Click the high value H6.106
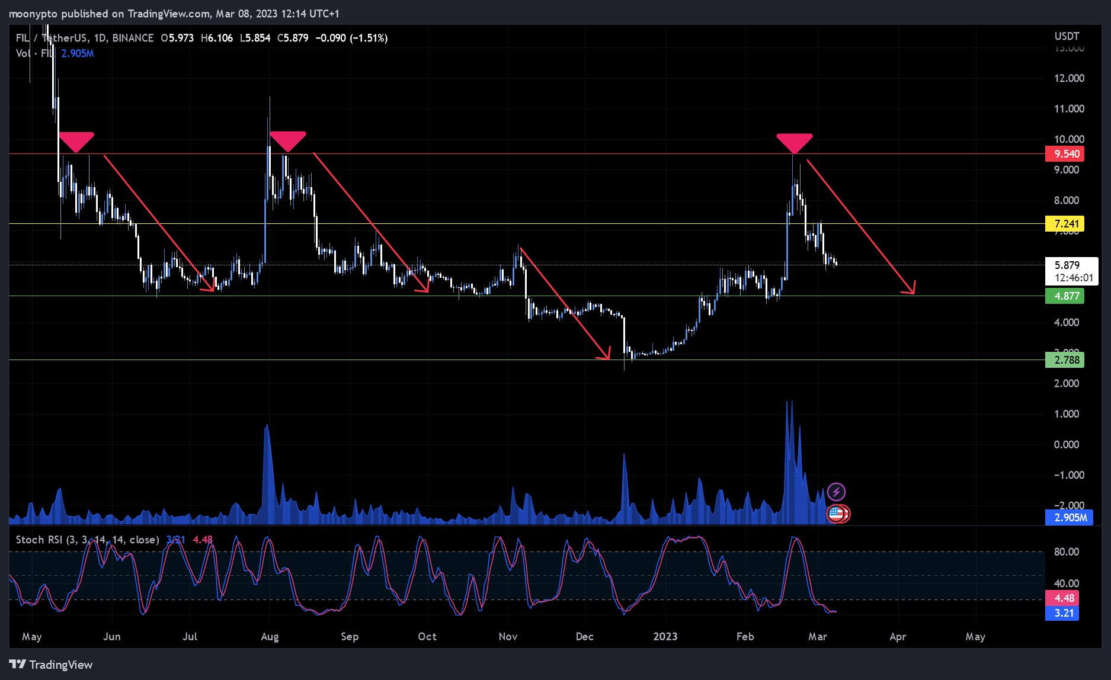 point(217,38)
